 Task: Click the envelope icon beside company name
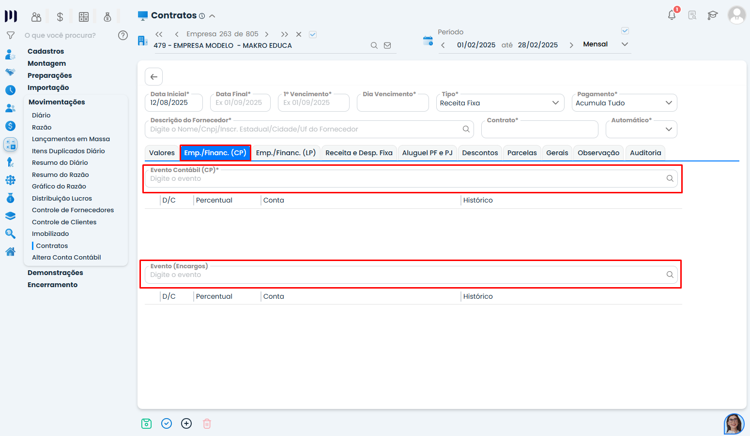point(387,45)
